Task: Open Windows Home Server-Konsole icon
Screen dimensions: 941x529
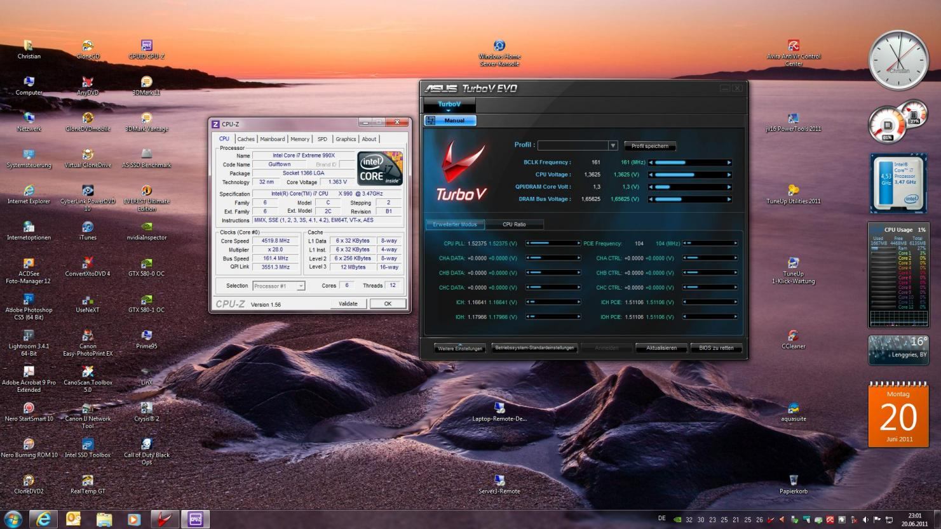Action: point(499,53)
